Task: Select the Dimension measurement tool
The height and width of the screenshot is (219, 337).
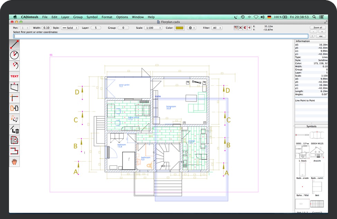Action: pyautogui.click(x=14, y=87)
